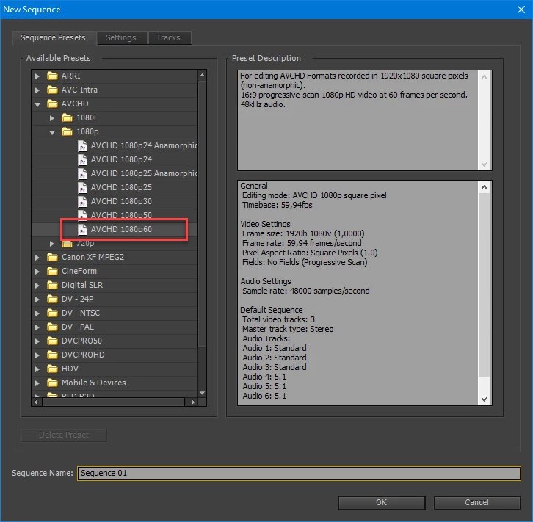The width and height of the screenshot is (533, 522).
Task: Select the 1080i folder icon
Action: coord(67,117)
